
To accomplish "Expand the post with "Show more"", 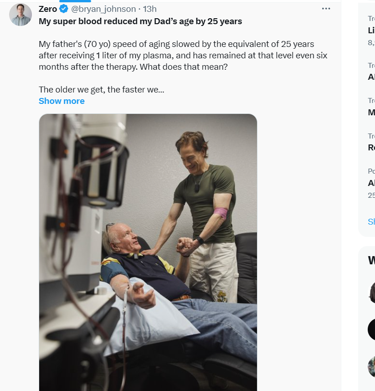I will coord(62,101).
